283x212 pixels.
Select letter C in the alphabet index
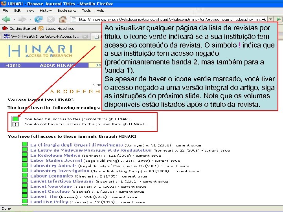(65, 91)
